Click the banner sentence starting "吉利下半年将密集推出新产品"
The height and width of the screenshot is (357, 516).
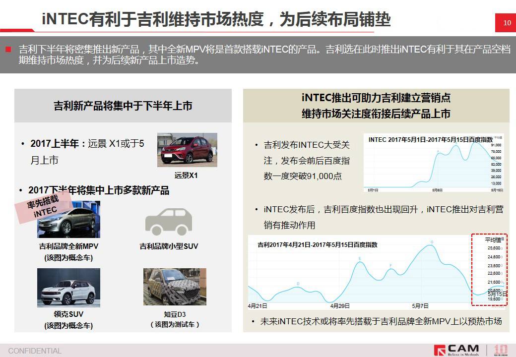(x=264, y=55)
